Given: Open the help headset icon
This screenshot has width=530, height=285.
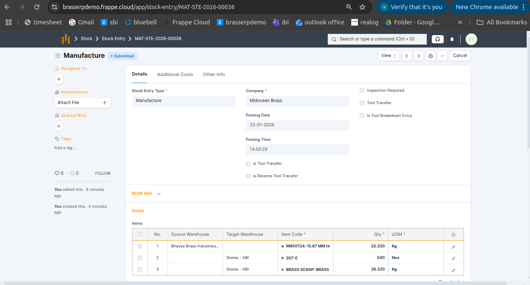Looking at the screenshot, I should [x=438, y=39].
